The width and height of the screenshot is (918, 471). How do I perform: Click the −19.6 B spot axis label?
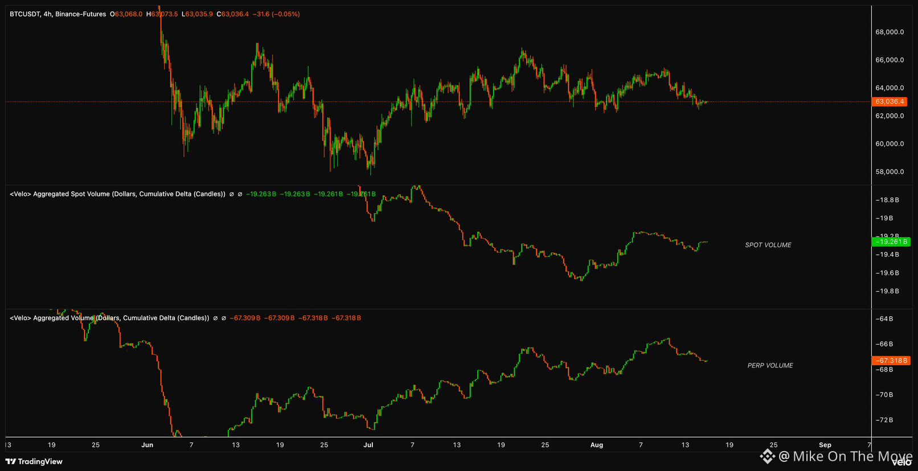click(887, 273)
